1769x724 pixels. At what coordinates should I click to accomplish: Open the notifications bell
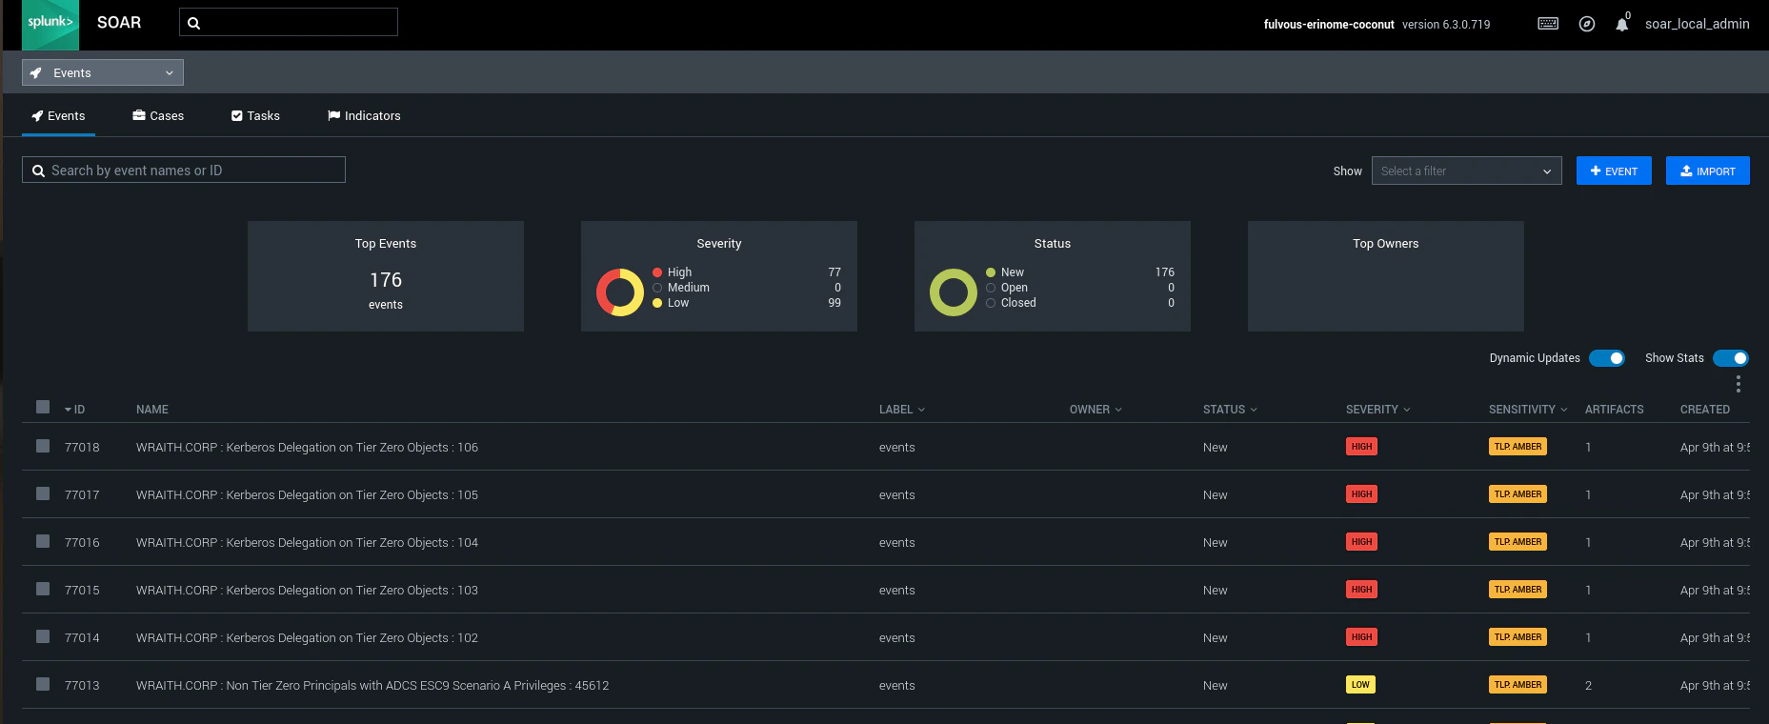point(1621,25)
